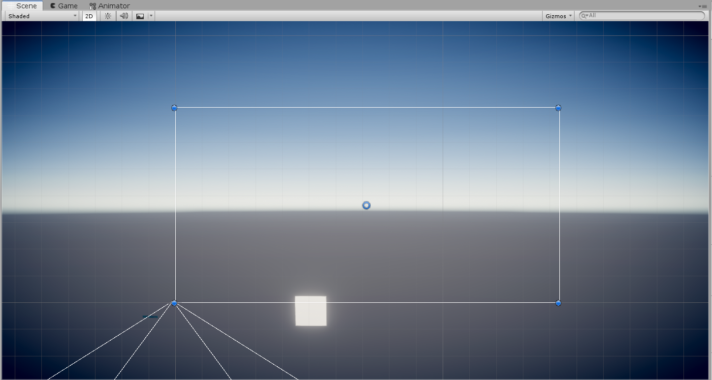Image resolution: width=712 pixels, height=380 pixels.
Task: Open the Gizmos dropdown menu
Action: (x=558, y=16)
